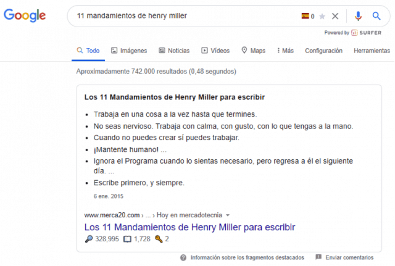Clear the search query with the X
The image size is (395, 266).
335,16
